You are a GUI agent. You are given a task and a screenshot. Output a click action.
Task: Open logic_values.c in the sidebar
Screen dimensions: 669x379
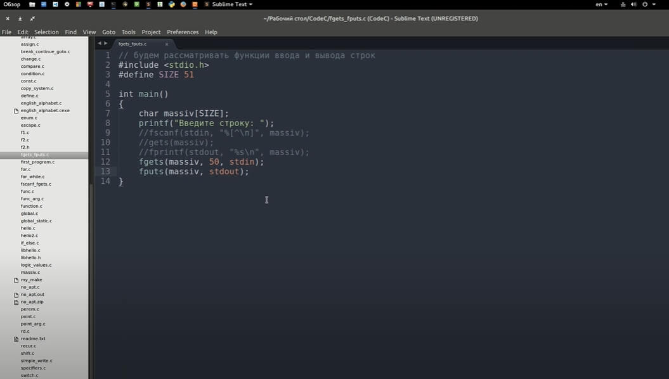click(36, 265)
